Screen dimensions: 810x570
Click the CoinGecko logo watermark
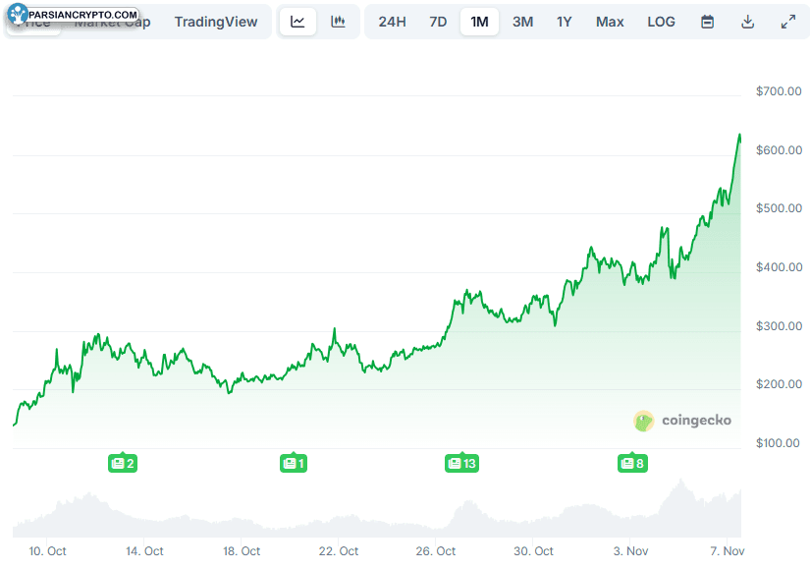tap(682, 421)
